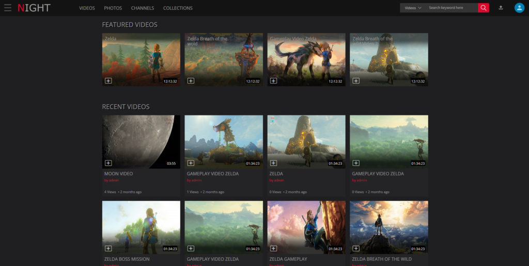Click the NIGHT site logo
The image size is (529, 266).
click(x=34, y=8)
